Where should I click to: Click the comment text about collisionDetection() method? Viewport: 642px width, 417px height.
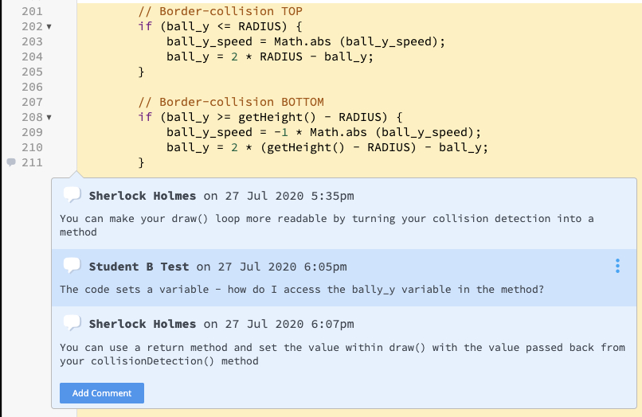pyautogui.click(x=343, y=354)
